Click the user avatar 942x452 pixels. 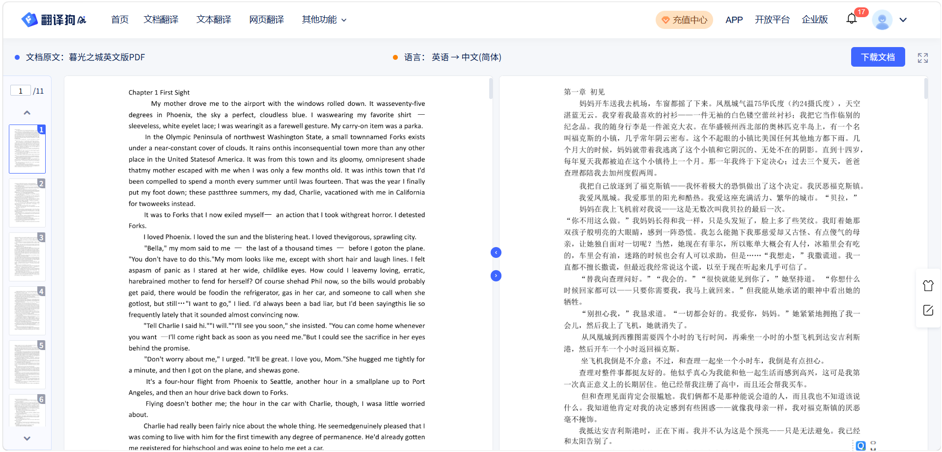882,20
